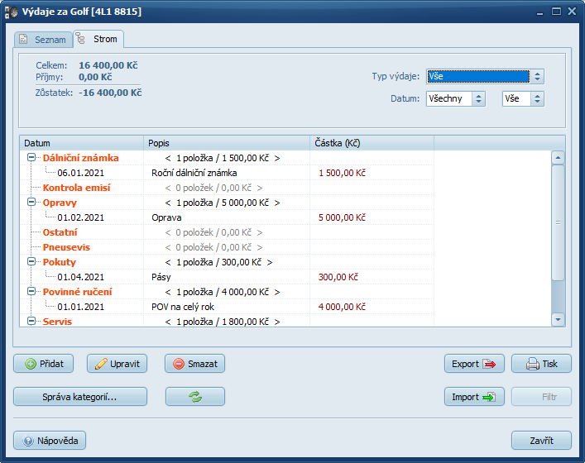The width and height of the screenshot is (585, 463).
Task: Maximize the Výdaje za Golf window
Action: click(556, 12)
